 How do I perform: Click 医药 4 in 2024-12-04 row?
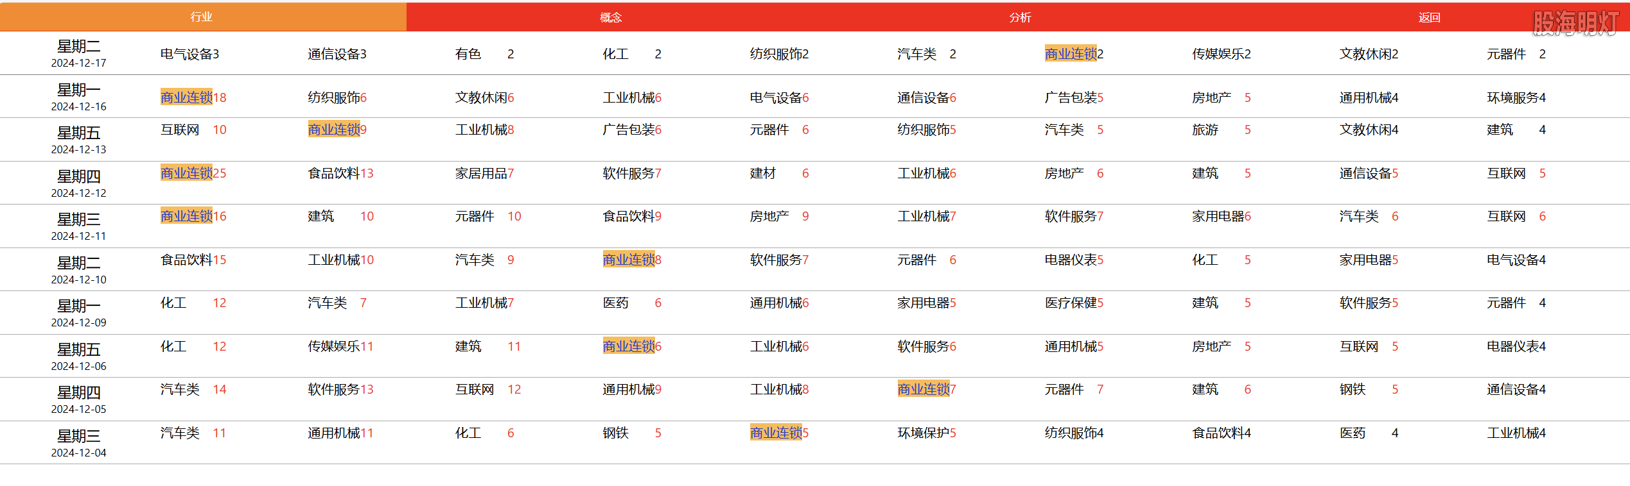click(x=1369, y=433)
